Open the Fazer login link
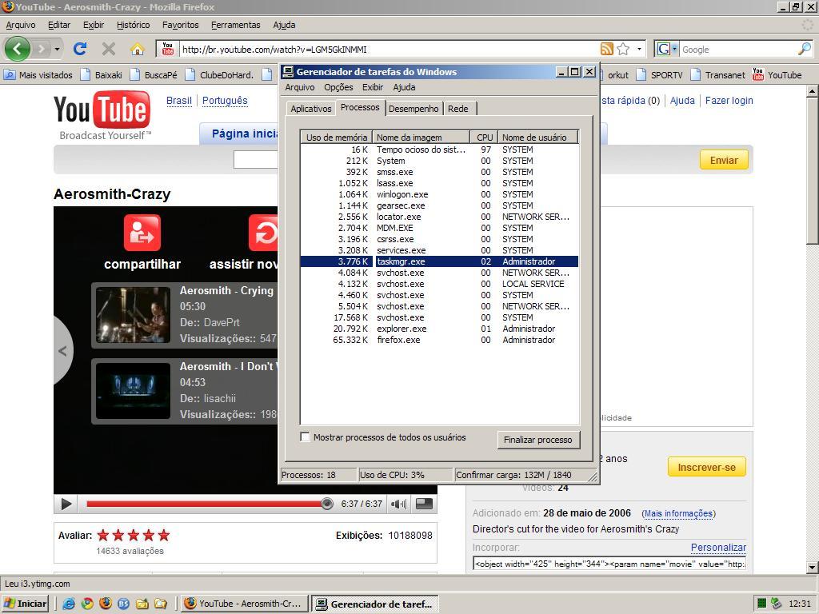This screenshot has width=819, height=614. click(x=729, y=100)
